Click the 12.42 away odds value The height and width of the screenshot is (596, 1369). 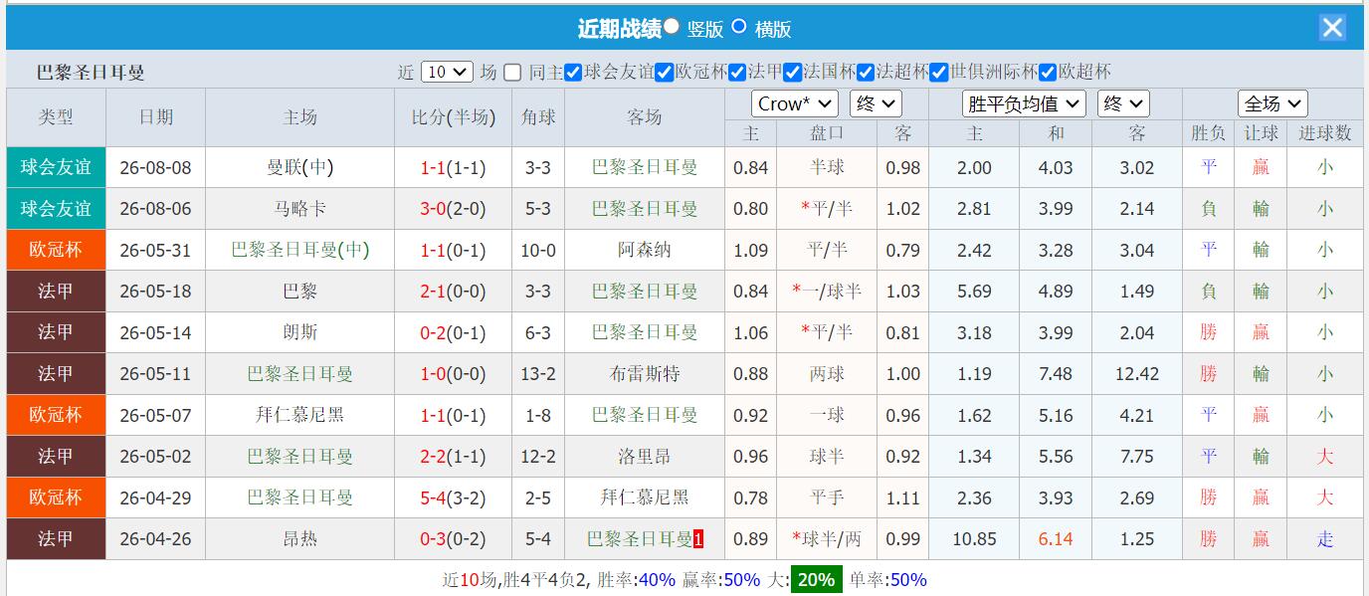tap(1137, 374)
